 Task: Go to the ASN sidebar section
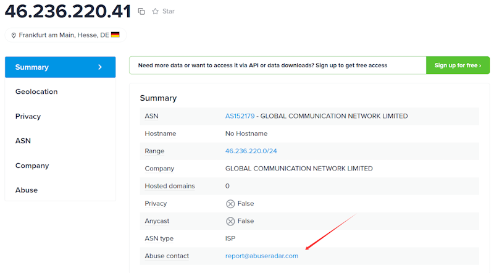click(23, 141)
